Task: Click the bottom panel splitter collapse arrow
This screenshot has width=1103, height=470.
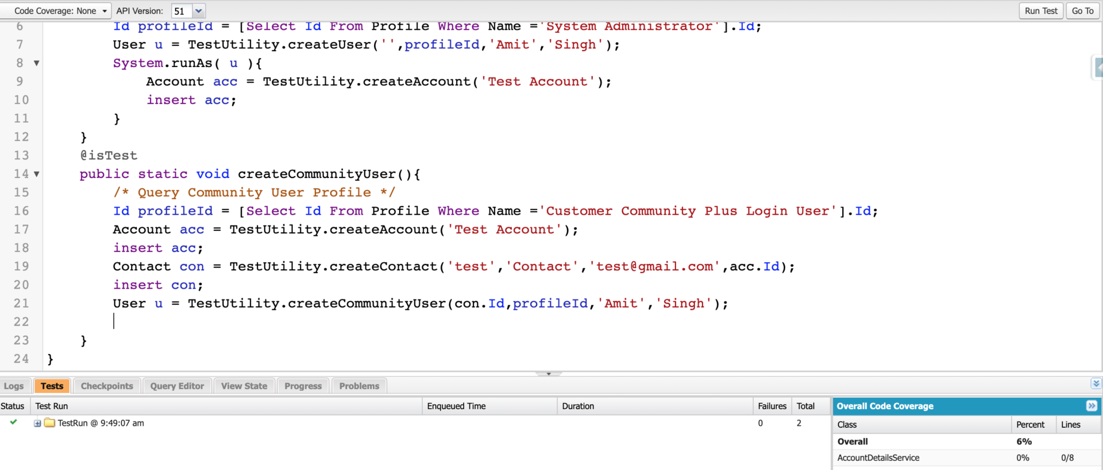Action: pyautogui.click(x=549, y=374)
